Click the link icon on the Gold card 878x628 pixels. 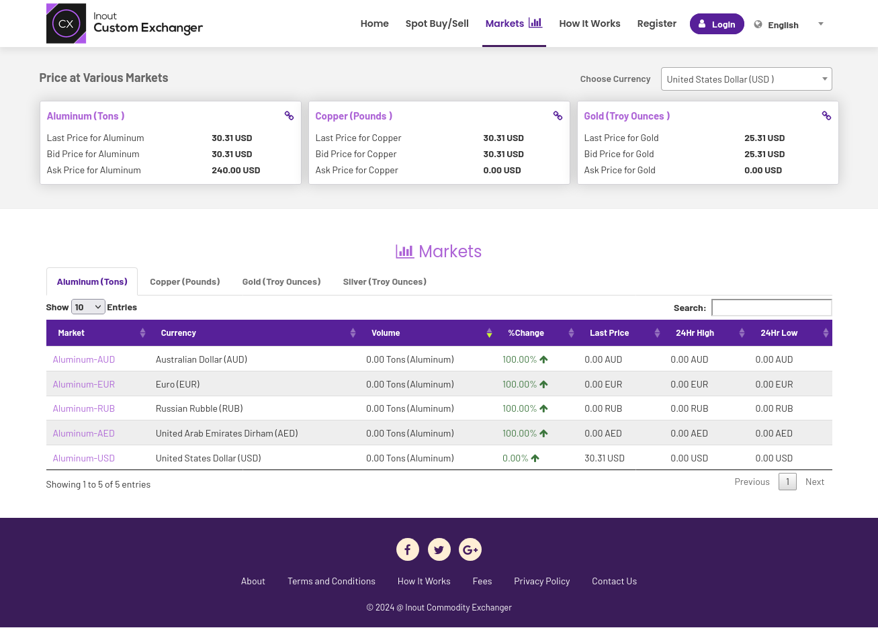coord(826,116)
